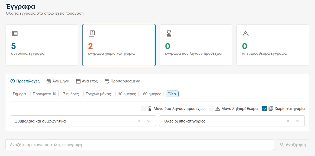Check the Μόνο ληξιπρόθεσμα checkbox
The image size is (315, 156).
click(x=211, y=109)
